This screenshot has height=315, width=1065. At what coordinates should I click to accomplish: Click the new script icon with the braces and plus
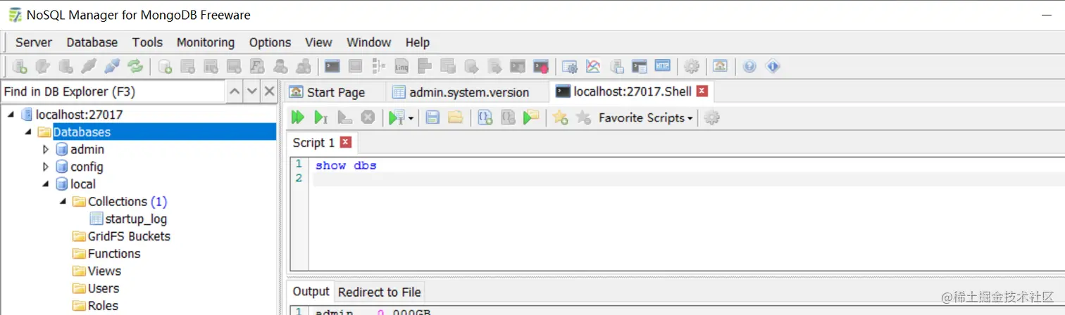click(485, 117)
